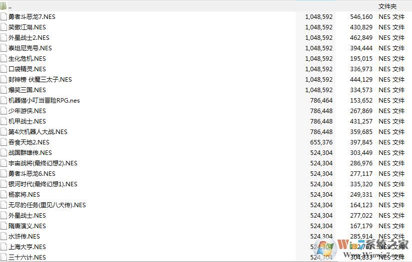Click file icon beside 无尽的任务(里见八犬传).NES
The image size is (412, 262).
point(3,205)
